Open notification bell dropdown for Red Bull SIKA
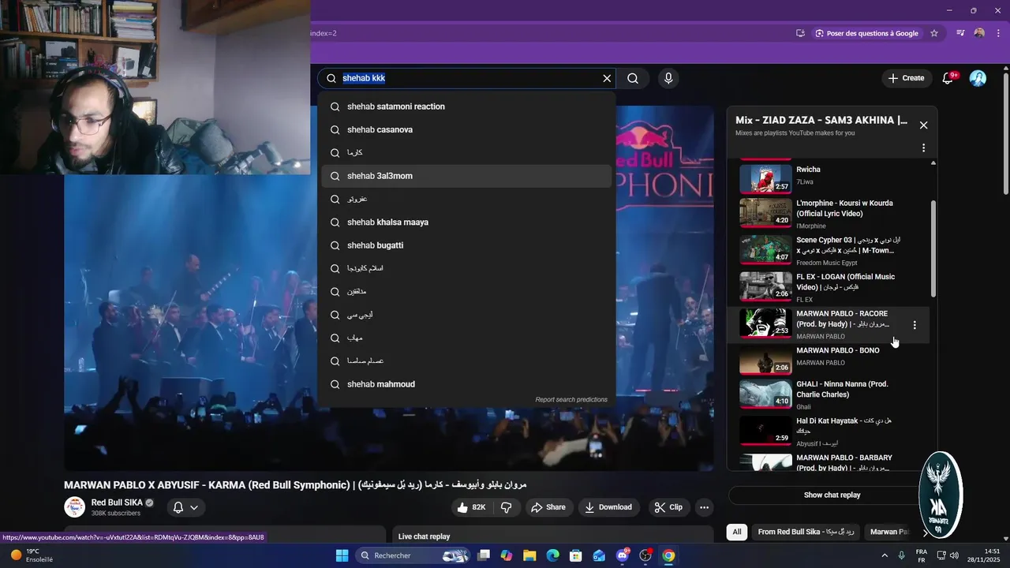The width and height of the screenshot is (1010, 568). (185, 507)
